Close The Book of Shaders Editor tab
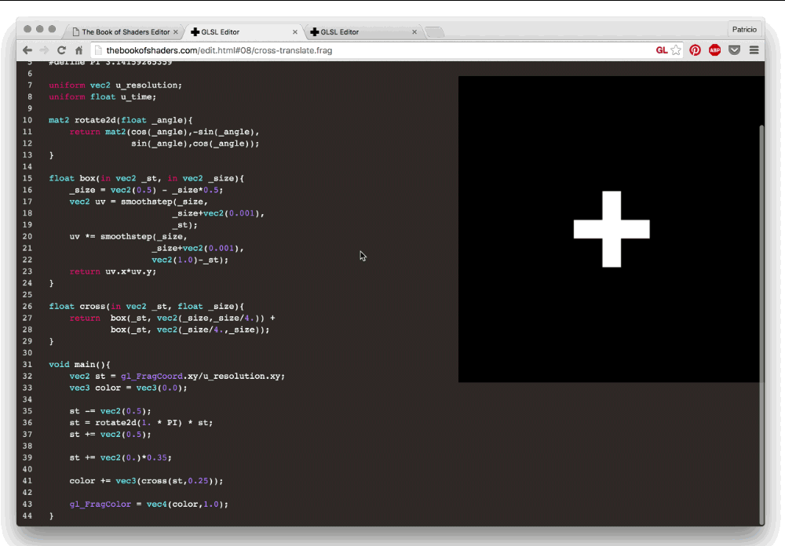The image size is (785, 546). coord(176,32)
